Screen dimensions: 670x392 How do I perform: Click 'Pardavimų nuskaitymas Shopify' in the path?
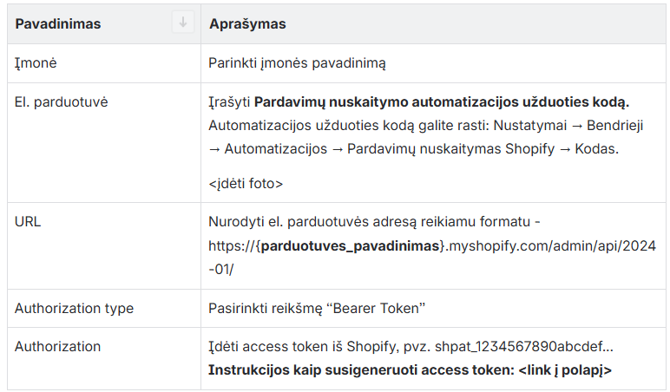445,148
